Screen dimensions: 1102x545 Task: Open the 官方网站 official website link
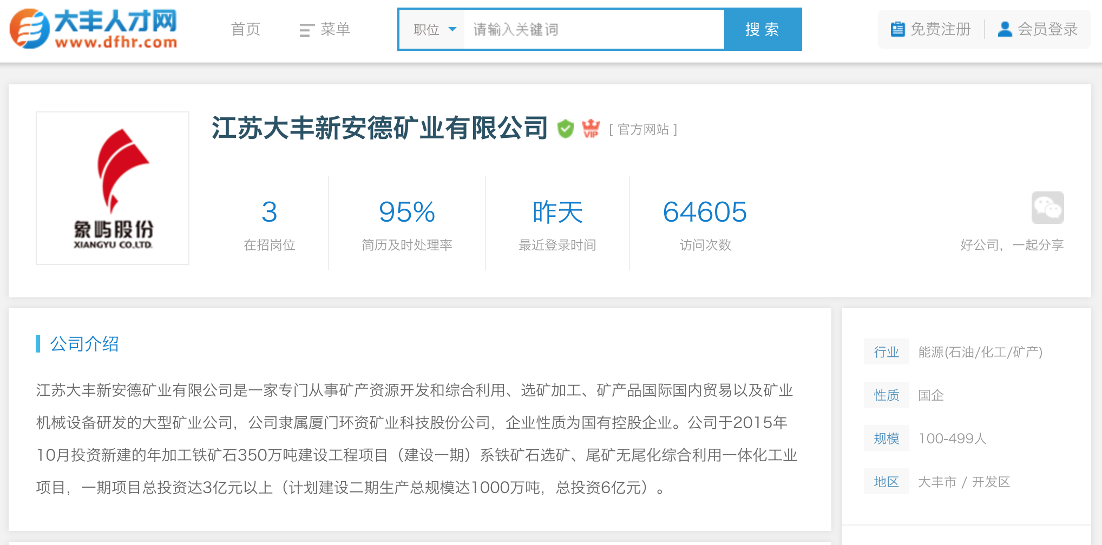pos(643,130)
